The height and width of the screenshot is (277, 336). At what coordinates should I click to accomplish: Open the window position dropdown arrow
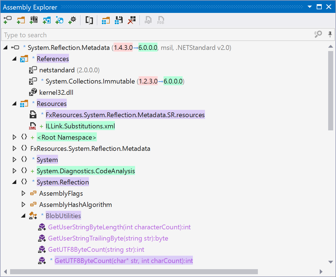(309, 7)
